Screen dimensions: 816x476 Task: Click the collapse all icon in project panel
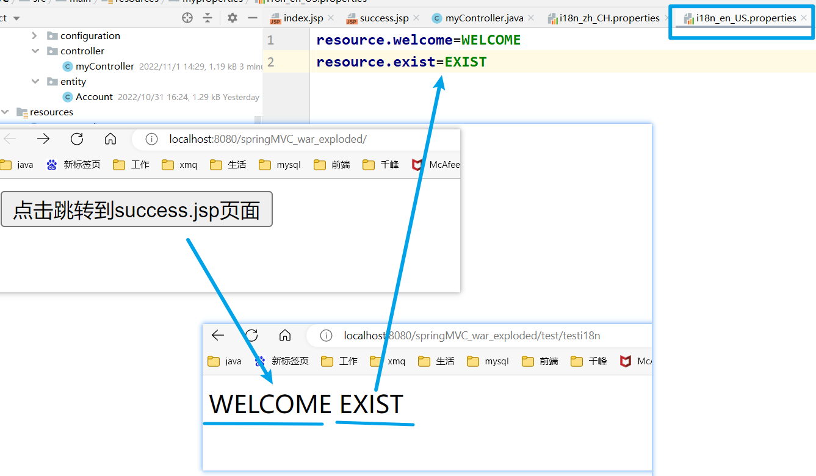coord(208,18)
